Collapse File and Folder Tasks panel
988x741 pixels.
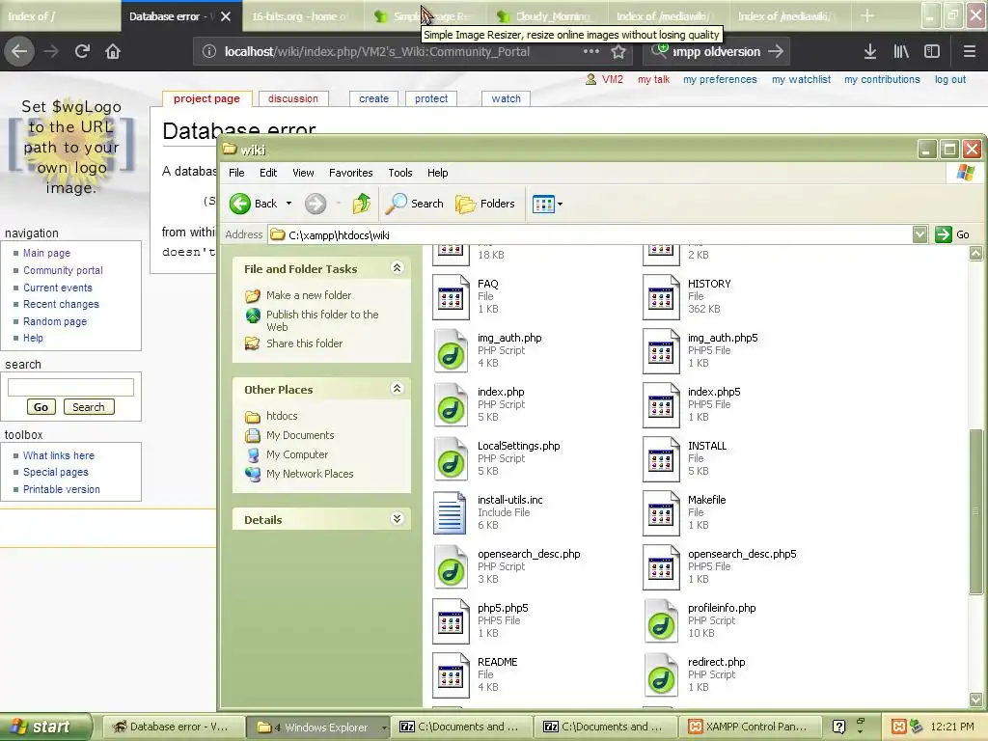pyautogui.click(x=397, y=268)
